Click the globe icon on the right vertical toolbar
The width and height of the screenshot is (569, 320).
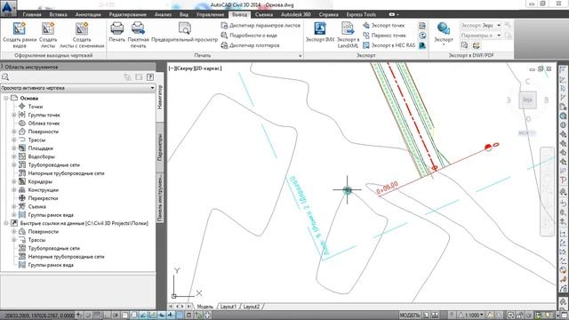click(563, 116)
